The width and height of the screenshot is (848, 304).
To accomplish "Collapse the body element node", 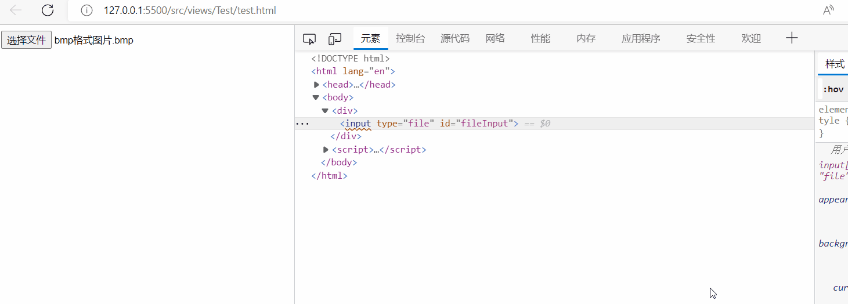I will (316, 97).
